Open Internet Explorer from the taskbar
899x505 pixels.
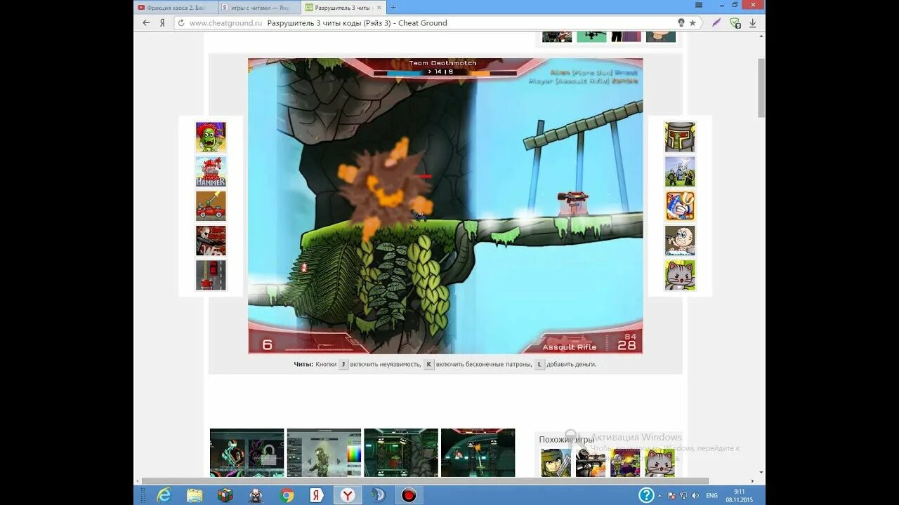[x=164, y=495]
